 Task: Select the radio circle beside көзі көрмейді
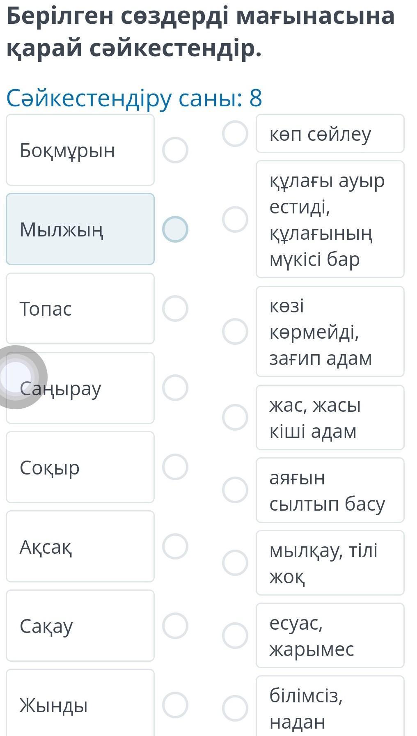pyautogui.click(x=235, y=331)
